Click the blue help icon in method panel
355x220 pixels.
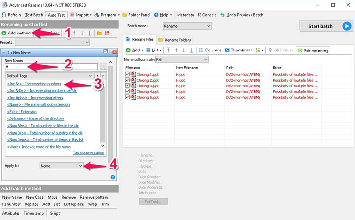tap(113, 177)
